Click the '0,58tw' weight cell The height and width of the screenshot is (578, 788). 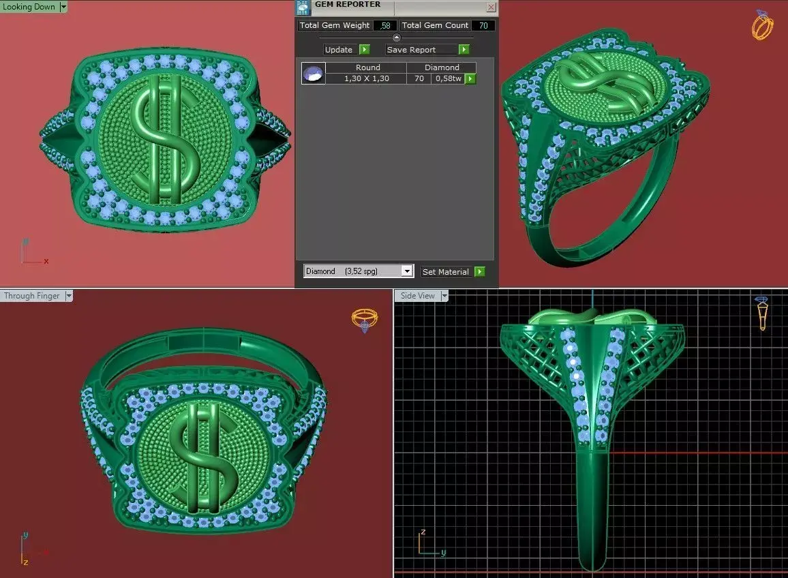pyautogui.click(x=449, y=78)
